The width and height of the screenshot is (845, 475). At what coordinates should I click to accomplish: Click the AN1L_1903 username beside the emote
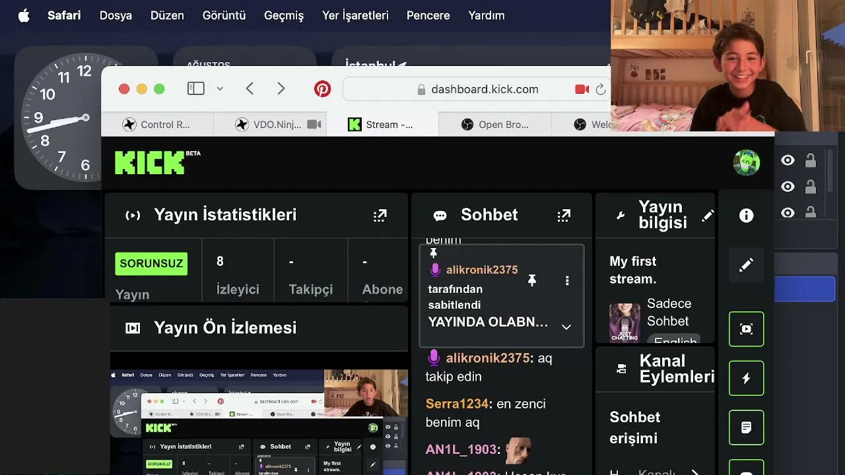coord(461,450)
